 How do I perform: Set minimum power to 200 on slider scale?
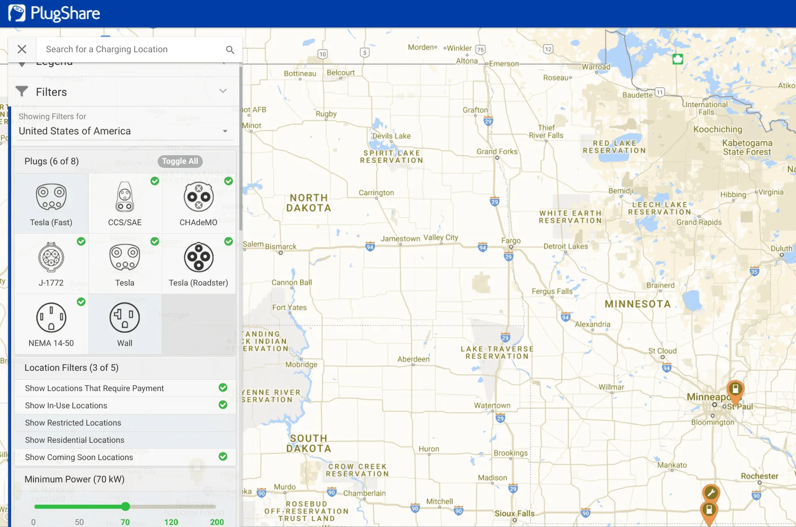coord(216,522)
